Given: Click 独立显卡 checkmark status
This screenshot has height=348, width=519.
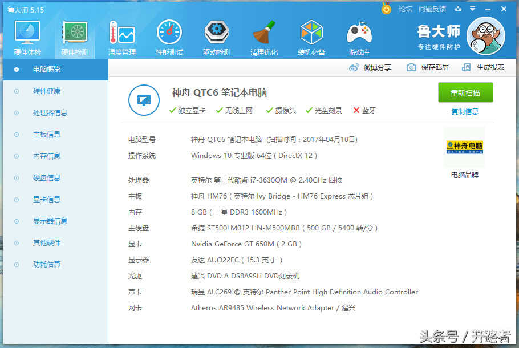Looking at the screenshot, I should (x=187, y=110).
